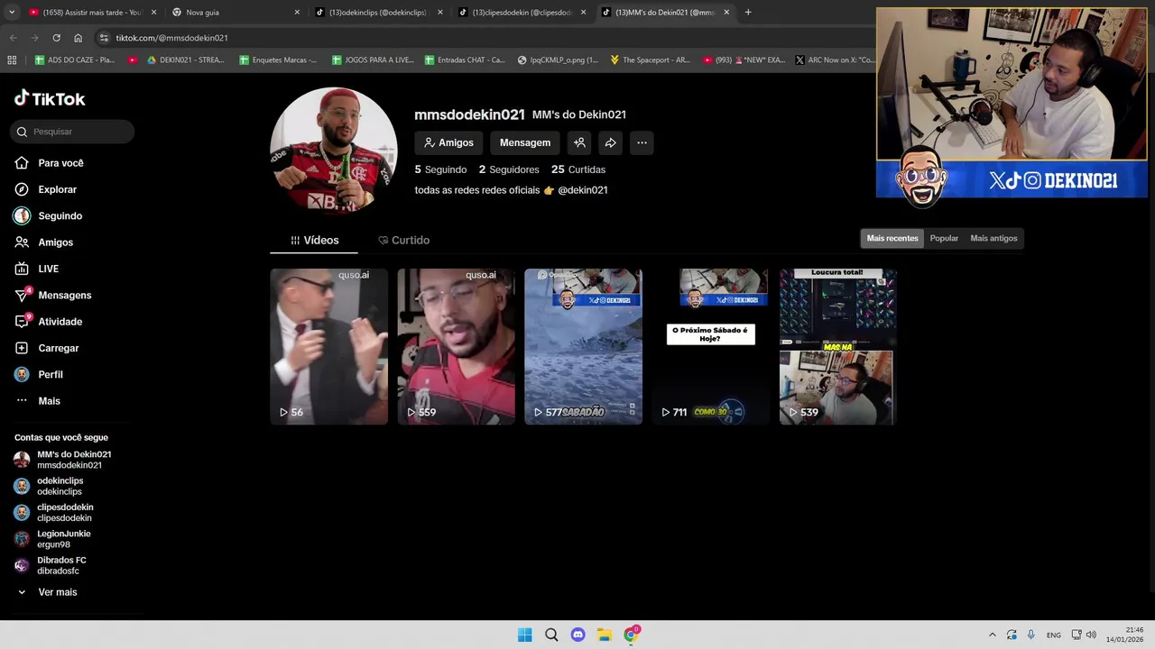This screenshot has width=1155, height=649.
Task: Open Windows taskbar search
Action: (551, 635)
